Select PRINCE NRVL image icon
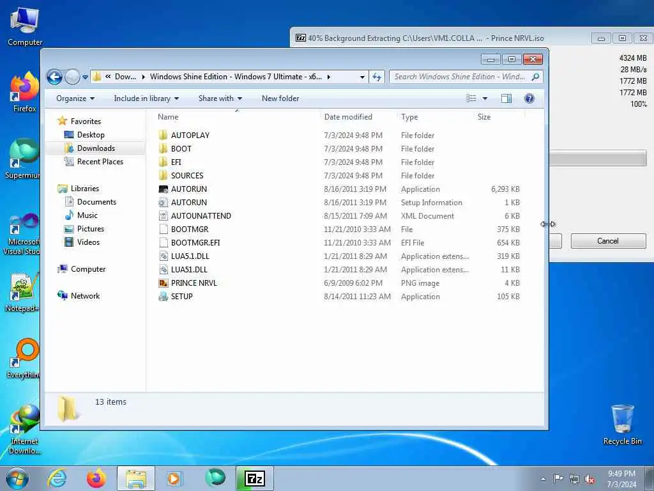This screenshot has height=491, width=654. point(163,283)
